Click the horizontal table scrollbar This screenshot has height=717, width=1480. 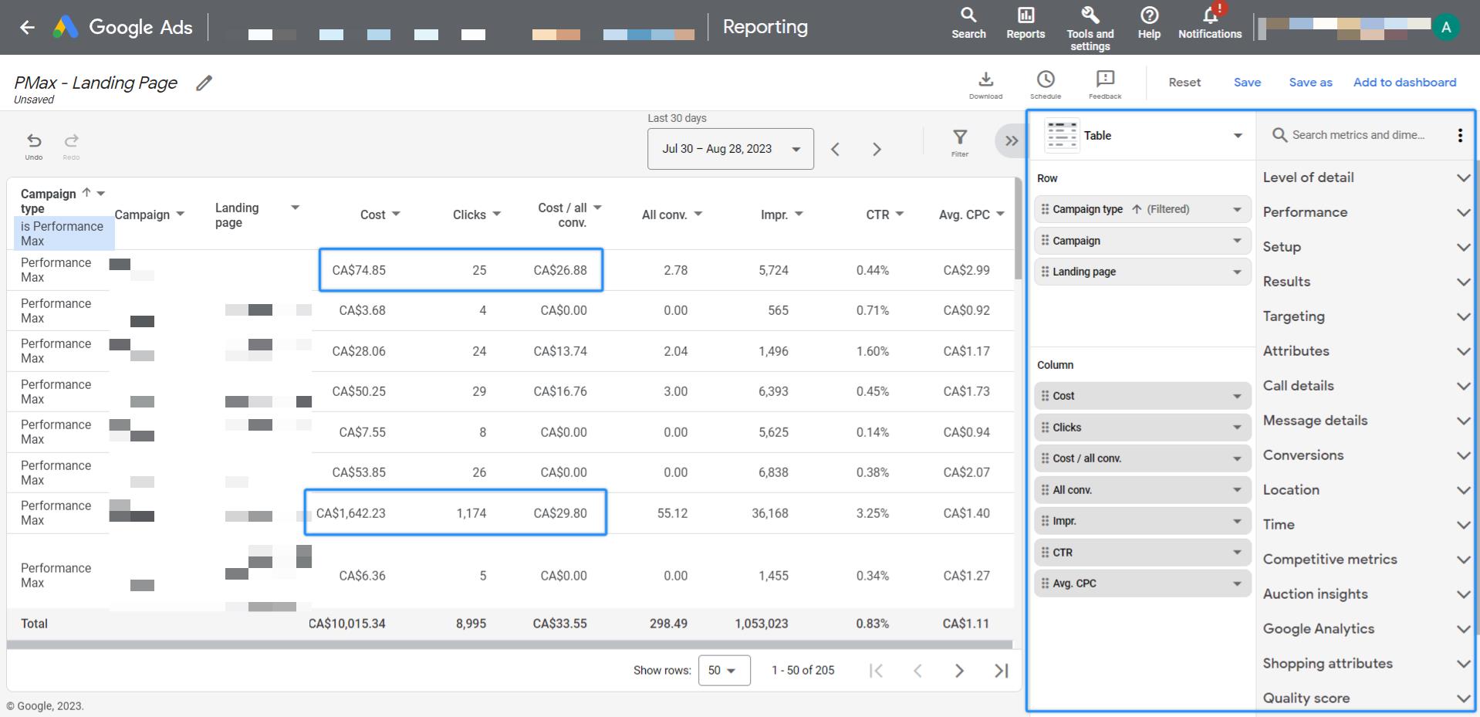point(509,644)
